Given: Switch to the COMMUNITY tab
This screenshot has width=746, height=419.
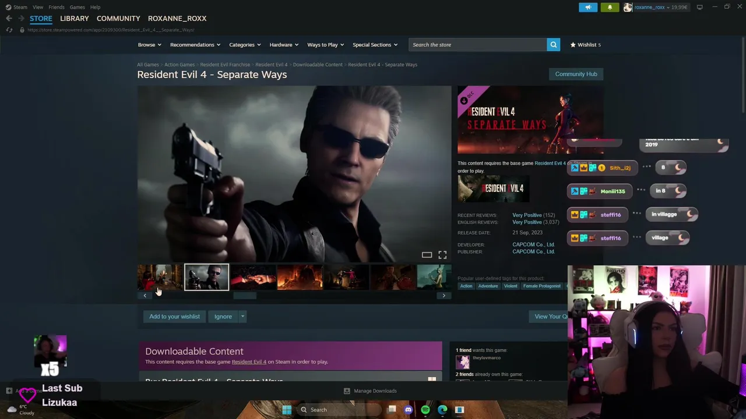Looking at the screenshot, I should [118, 19].
